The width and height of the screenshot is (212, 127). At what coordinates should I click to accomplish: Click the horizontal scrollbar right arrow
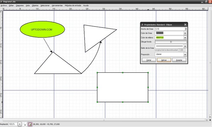tap(207, 120)
